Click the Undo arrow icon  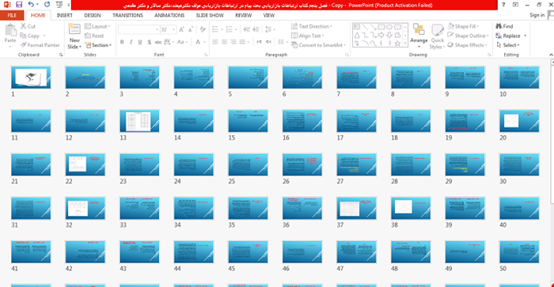[31, 5]
